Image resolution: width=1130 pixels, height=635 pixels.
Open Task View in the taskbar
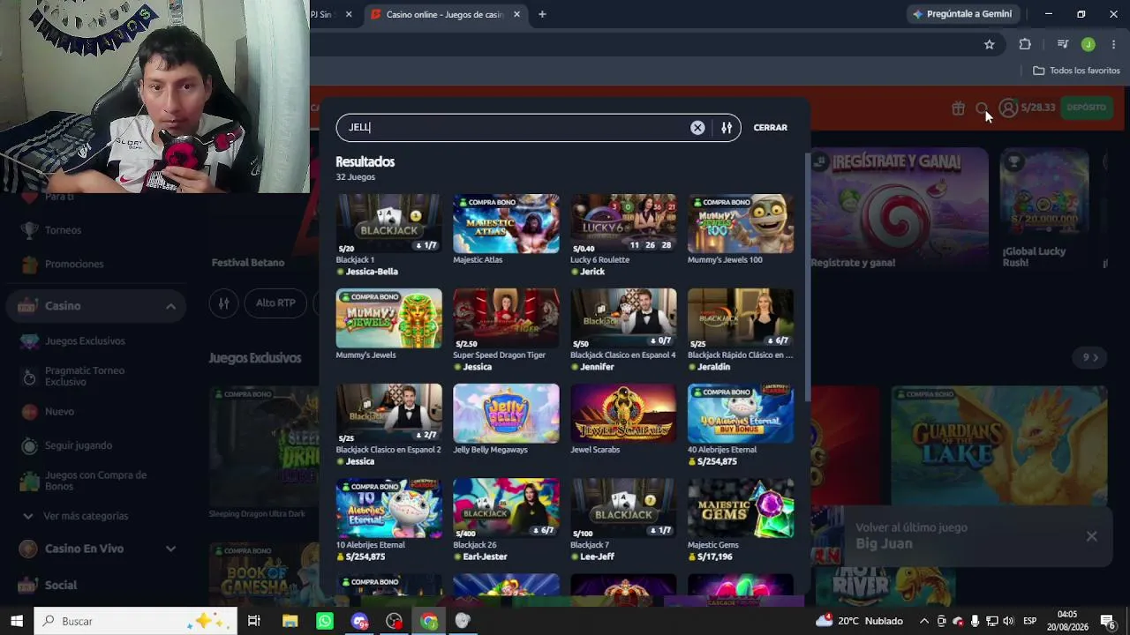click(x=253, y=621)
